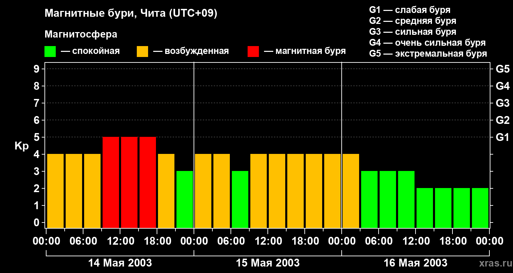513x273 pixels.
Task: Click the orange bar at 18:00–21:00 on 14 May
Action: (166, 191)
